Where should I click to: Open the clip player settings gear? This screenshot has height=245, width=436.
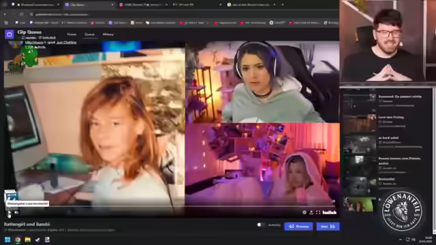pyautogui.click(x=305, y=212)
